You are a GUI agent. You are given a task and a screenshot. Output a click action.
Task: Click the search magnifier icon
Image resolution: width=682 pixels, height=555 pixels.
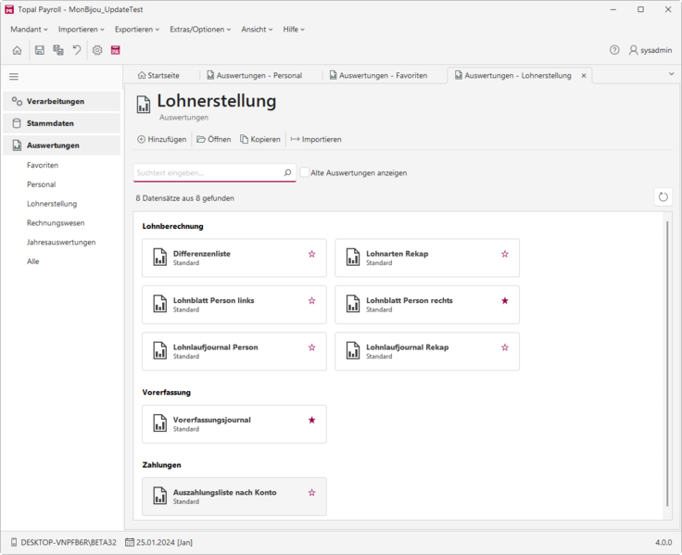[x=287, y=172]
